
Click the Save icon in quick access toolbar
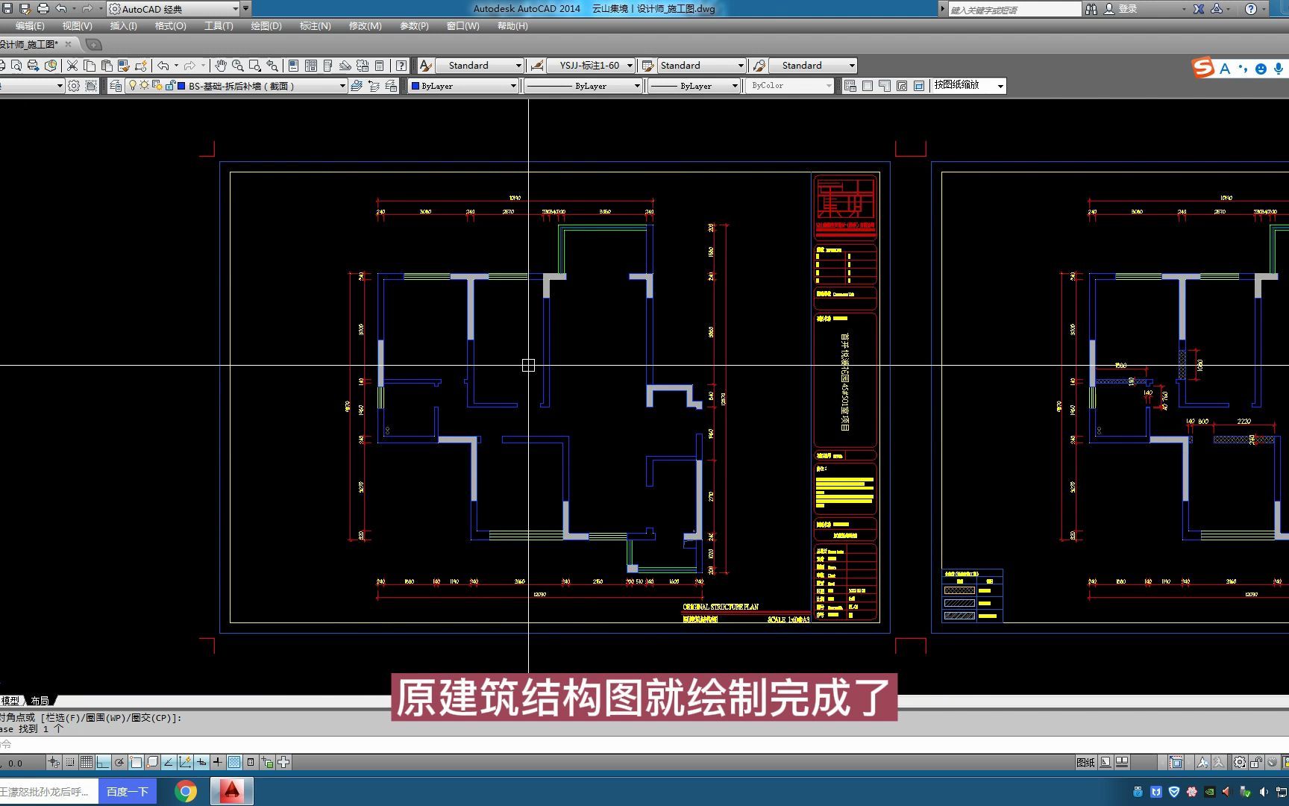click(8, 9)
